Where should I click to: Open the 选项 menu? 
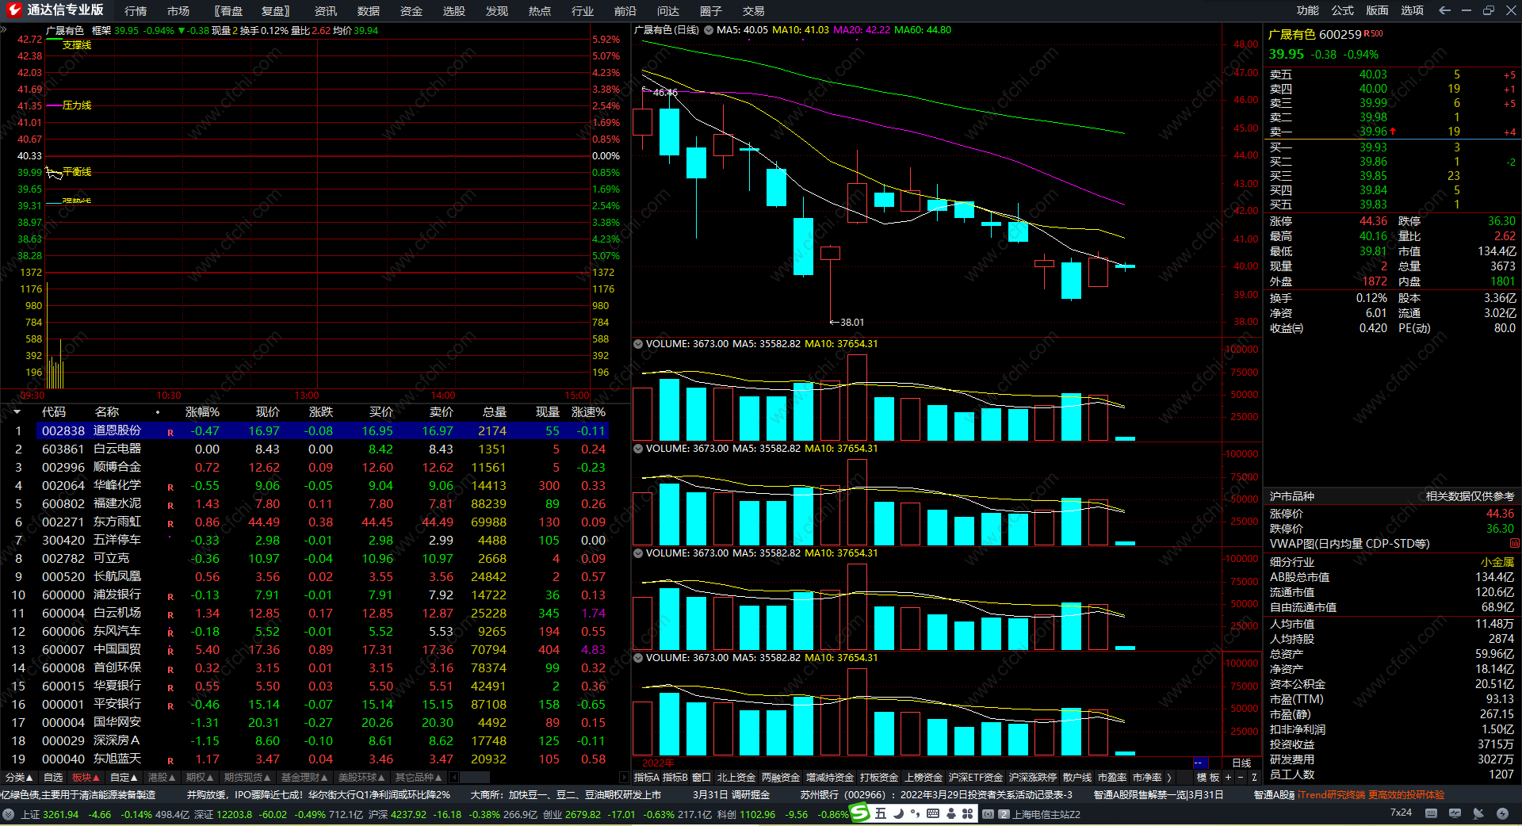(1413, 10)
